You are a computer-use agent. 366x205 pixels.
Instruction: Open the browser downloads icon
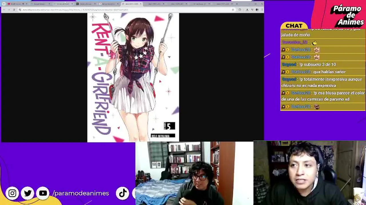(x=247, y=10)
